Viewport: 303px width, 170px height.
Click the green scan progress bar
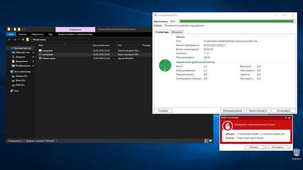(237, 21)
